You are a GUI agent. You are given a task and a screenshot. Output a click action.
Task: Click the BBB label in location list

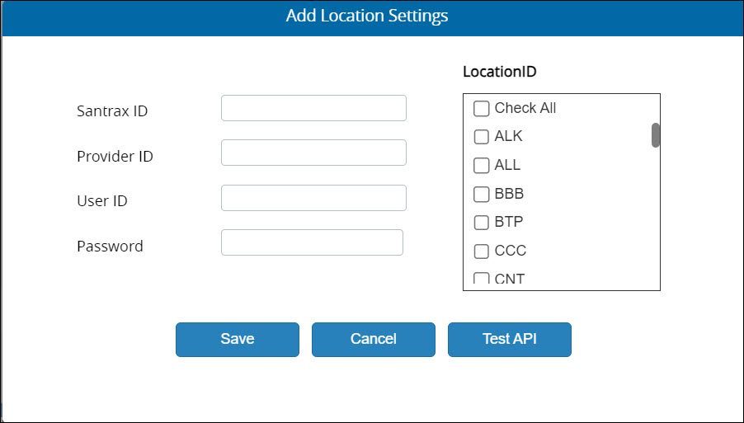coord(509,194)
